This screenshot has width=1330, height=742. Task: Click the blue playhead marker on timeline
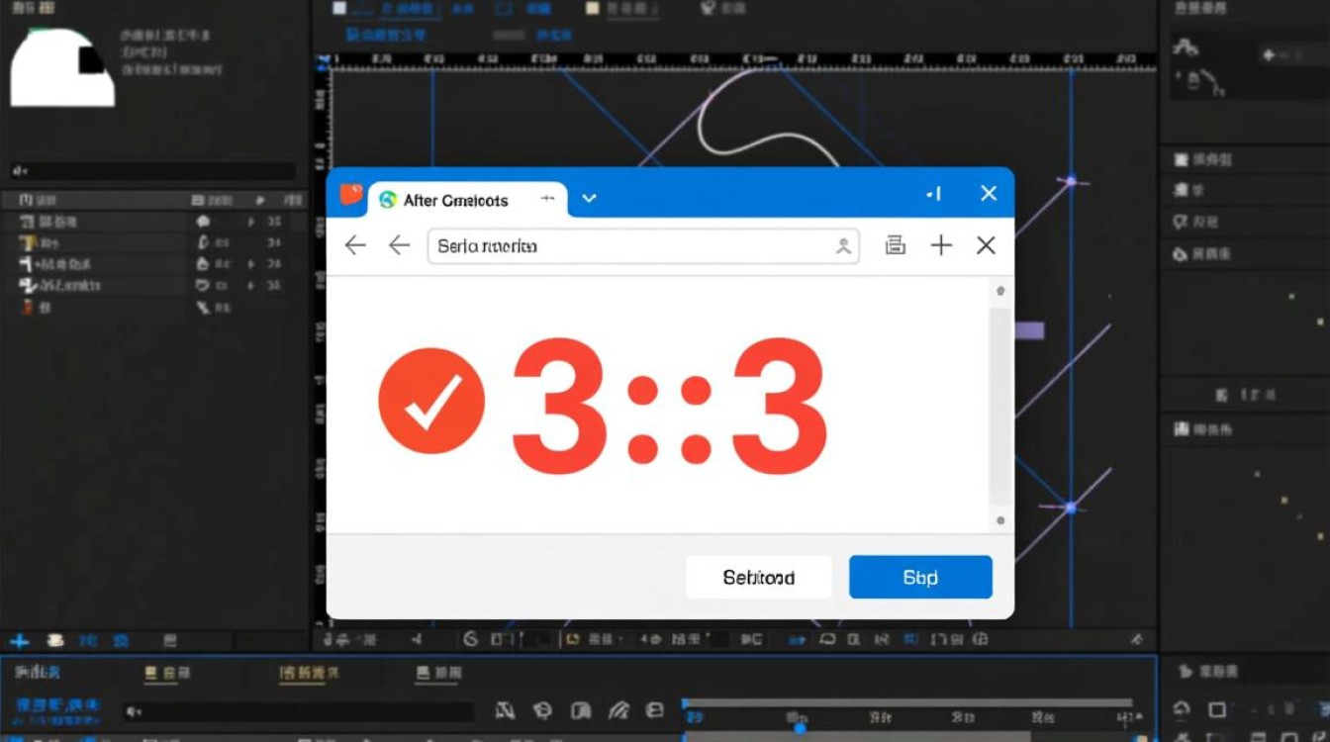[800, 727]
